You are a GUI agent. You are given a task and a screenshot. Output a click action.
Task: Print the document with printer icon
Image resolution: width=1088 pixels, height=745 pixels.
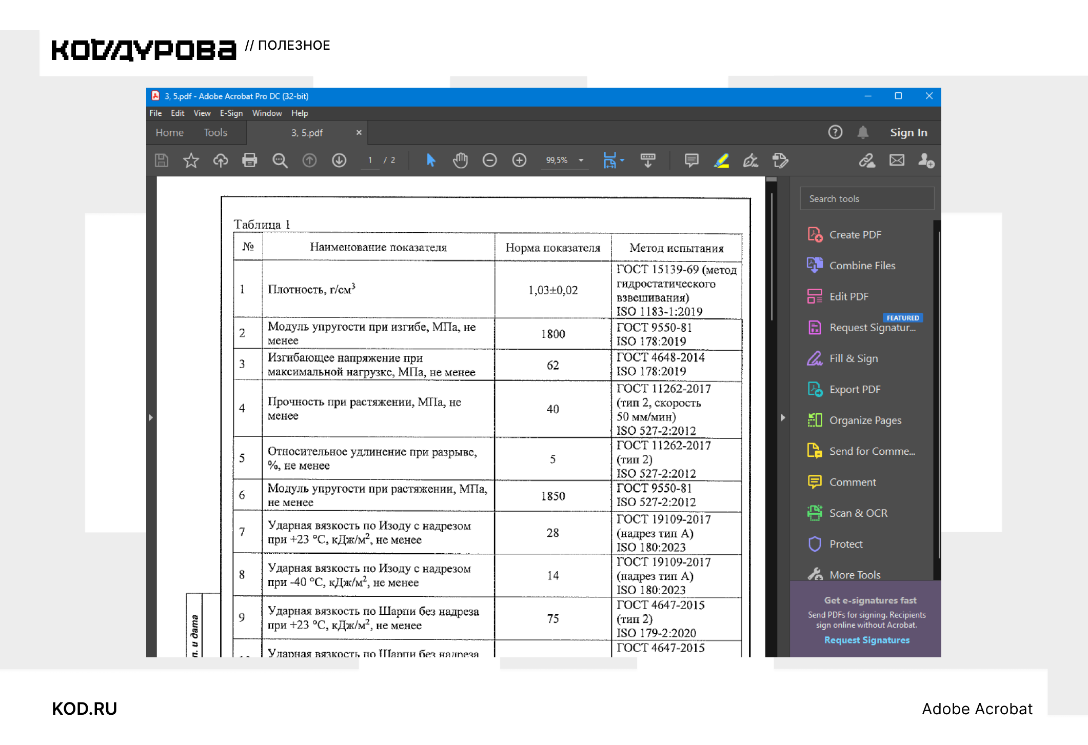coord(250,160)
